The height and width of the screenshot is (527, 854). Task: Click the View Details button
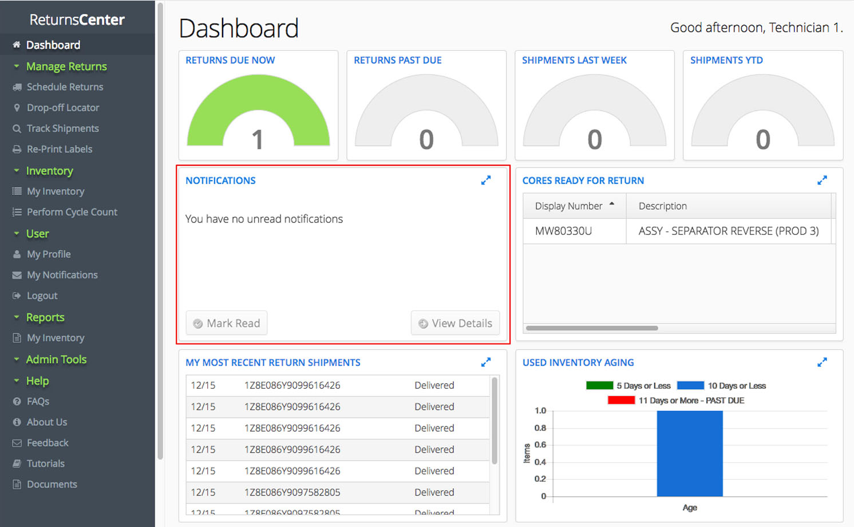point(455,323)
